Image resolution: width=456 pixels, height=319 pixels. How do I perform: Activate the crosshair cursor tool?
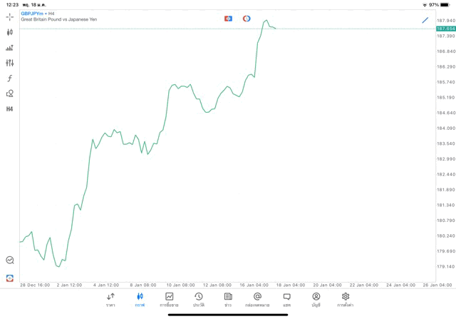coord(10,16)
